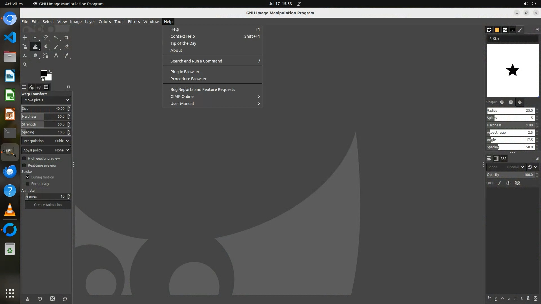Enable the Periodically stroke option
The height and width of the screenshot is (304, 541).
(28, 184)
